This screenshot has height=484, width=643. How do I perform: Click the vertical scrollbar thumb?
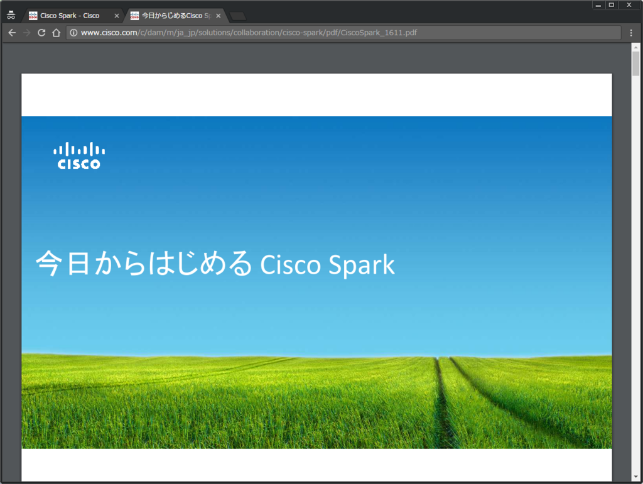636,63
